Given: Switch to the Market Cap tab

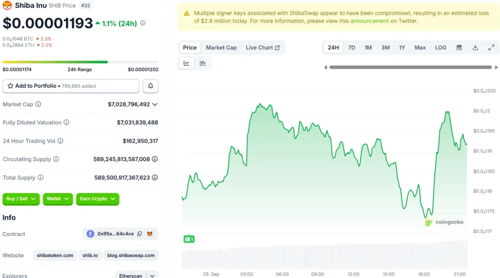Looking at the screenshot, I should click(x=221, y=47).
